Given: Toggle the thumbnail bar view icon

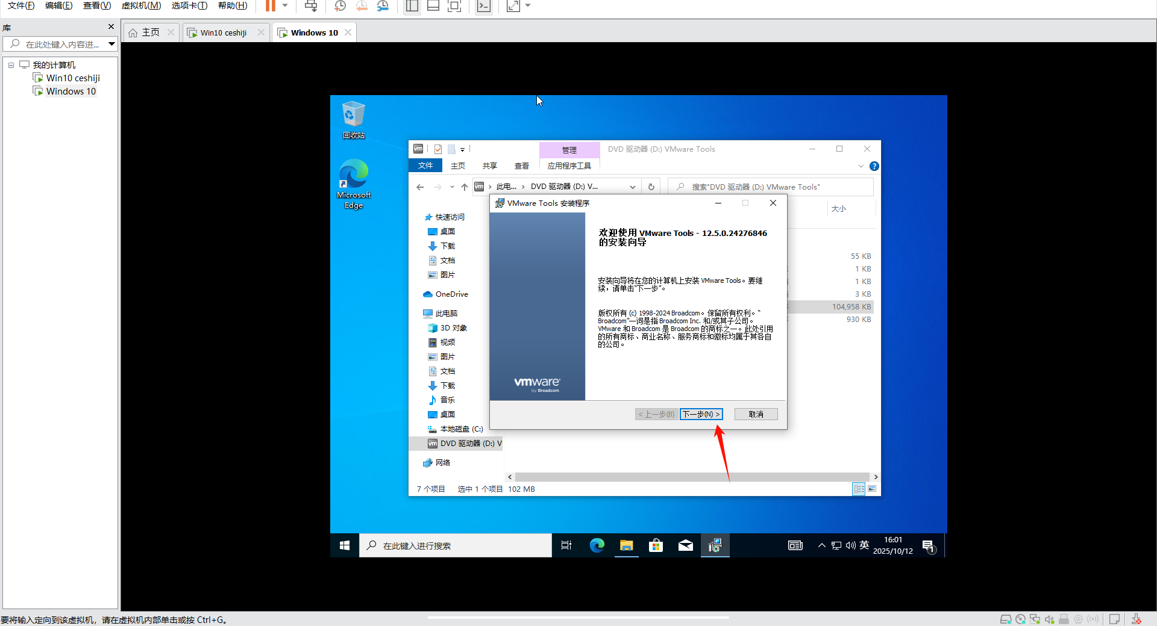Looking at the screenshot, I should click(x=433, y=6).
